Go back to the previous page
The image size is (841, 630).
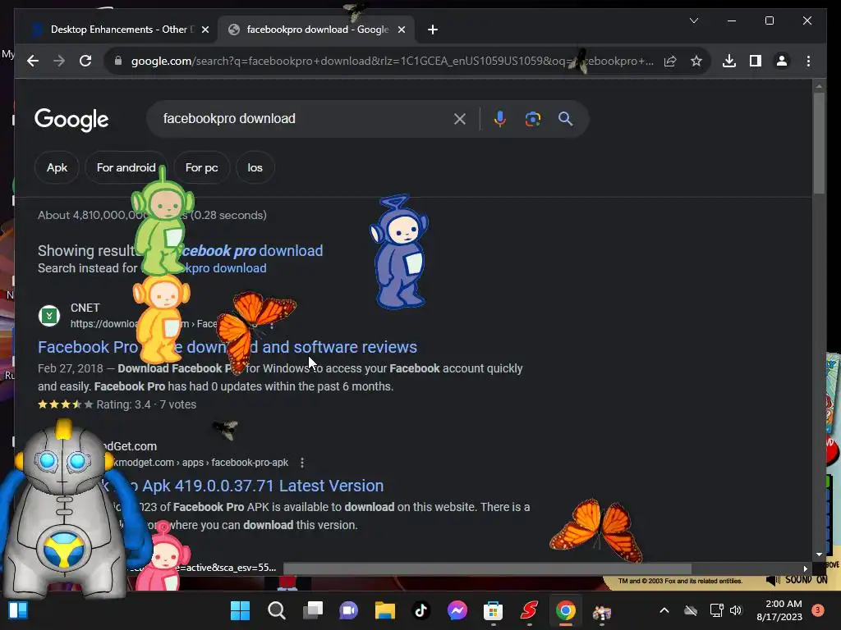(x=33, y=61)
